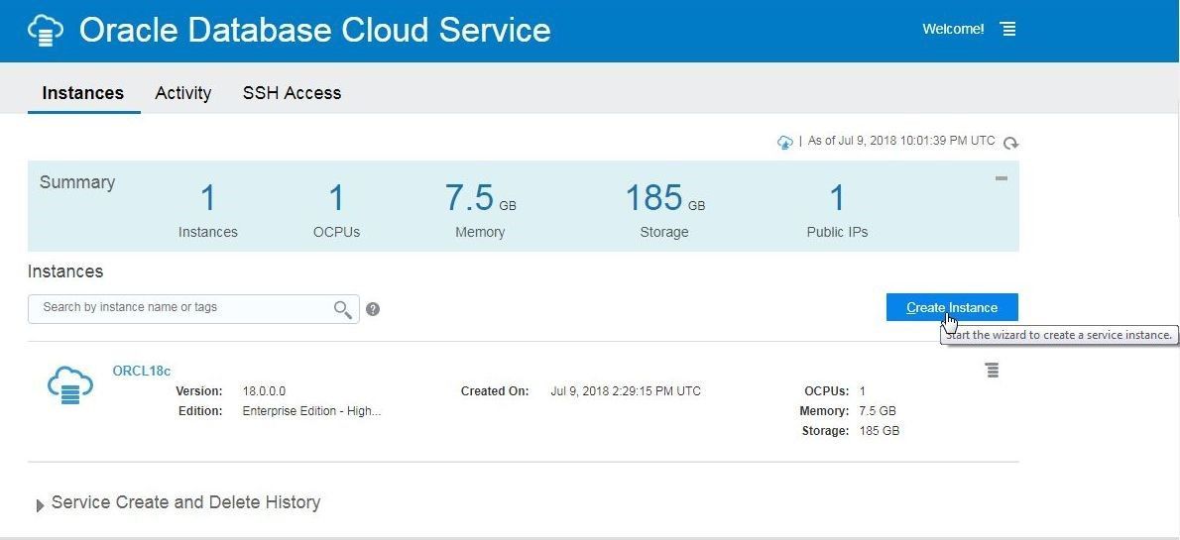Switch to the Instances tab
1180x540 pixels.
(x=82, y=93)
